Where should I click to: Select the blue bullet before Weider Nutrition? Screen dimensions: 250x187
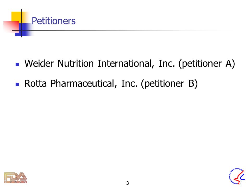click(17, 64)
